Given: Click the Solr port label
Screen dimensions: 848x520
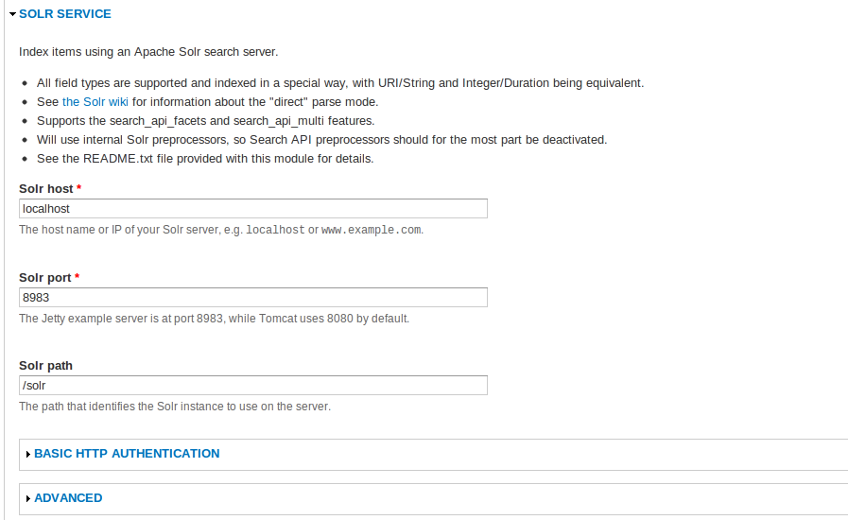Looking at the screenshot, I should pyautogui.click(x=44, y=278).
